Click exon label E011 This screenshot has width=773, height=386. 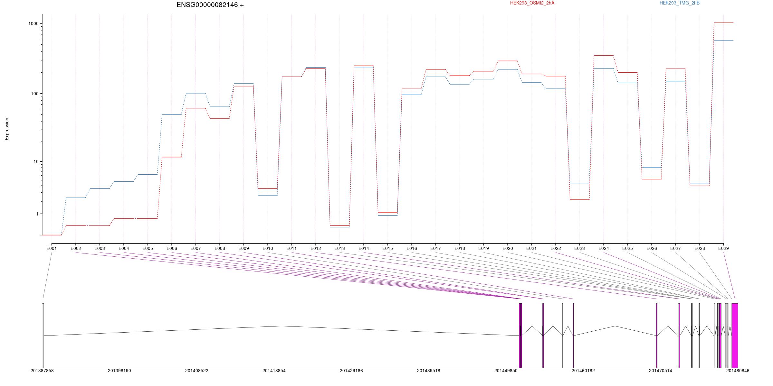(291, 248)
